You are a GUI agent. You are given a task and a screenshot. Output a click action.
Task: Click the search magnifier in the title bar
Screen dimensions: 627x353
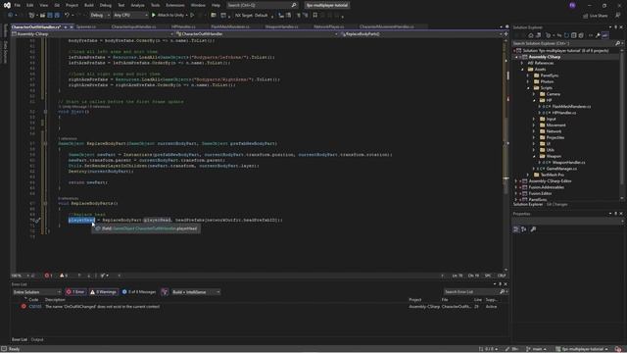(294, 5)
